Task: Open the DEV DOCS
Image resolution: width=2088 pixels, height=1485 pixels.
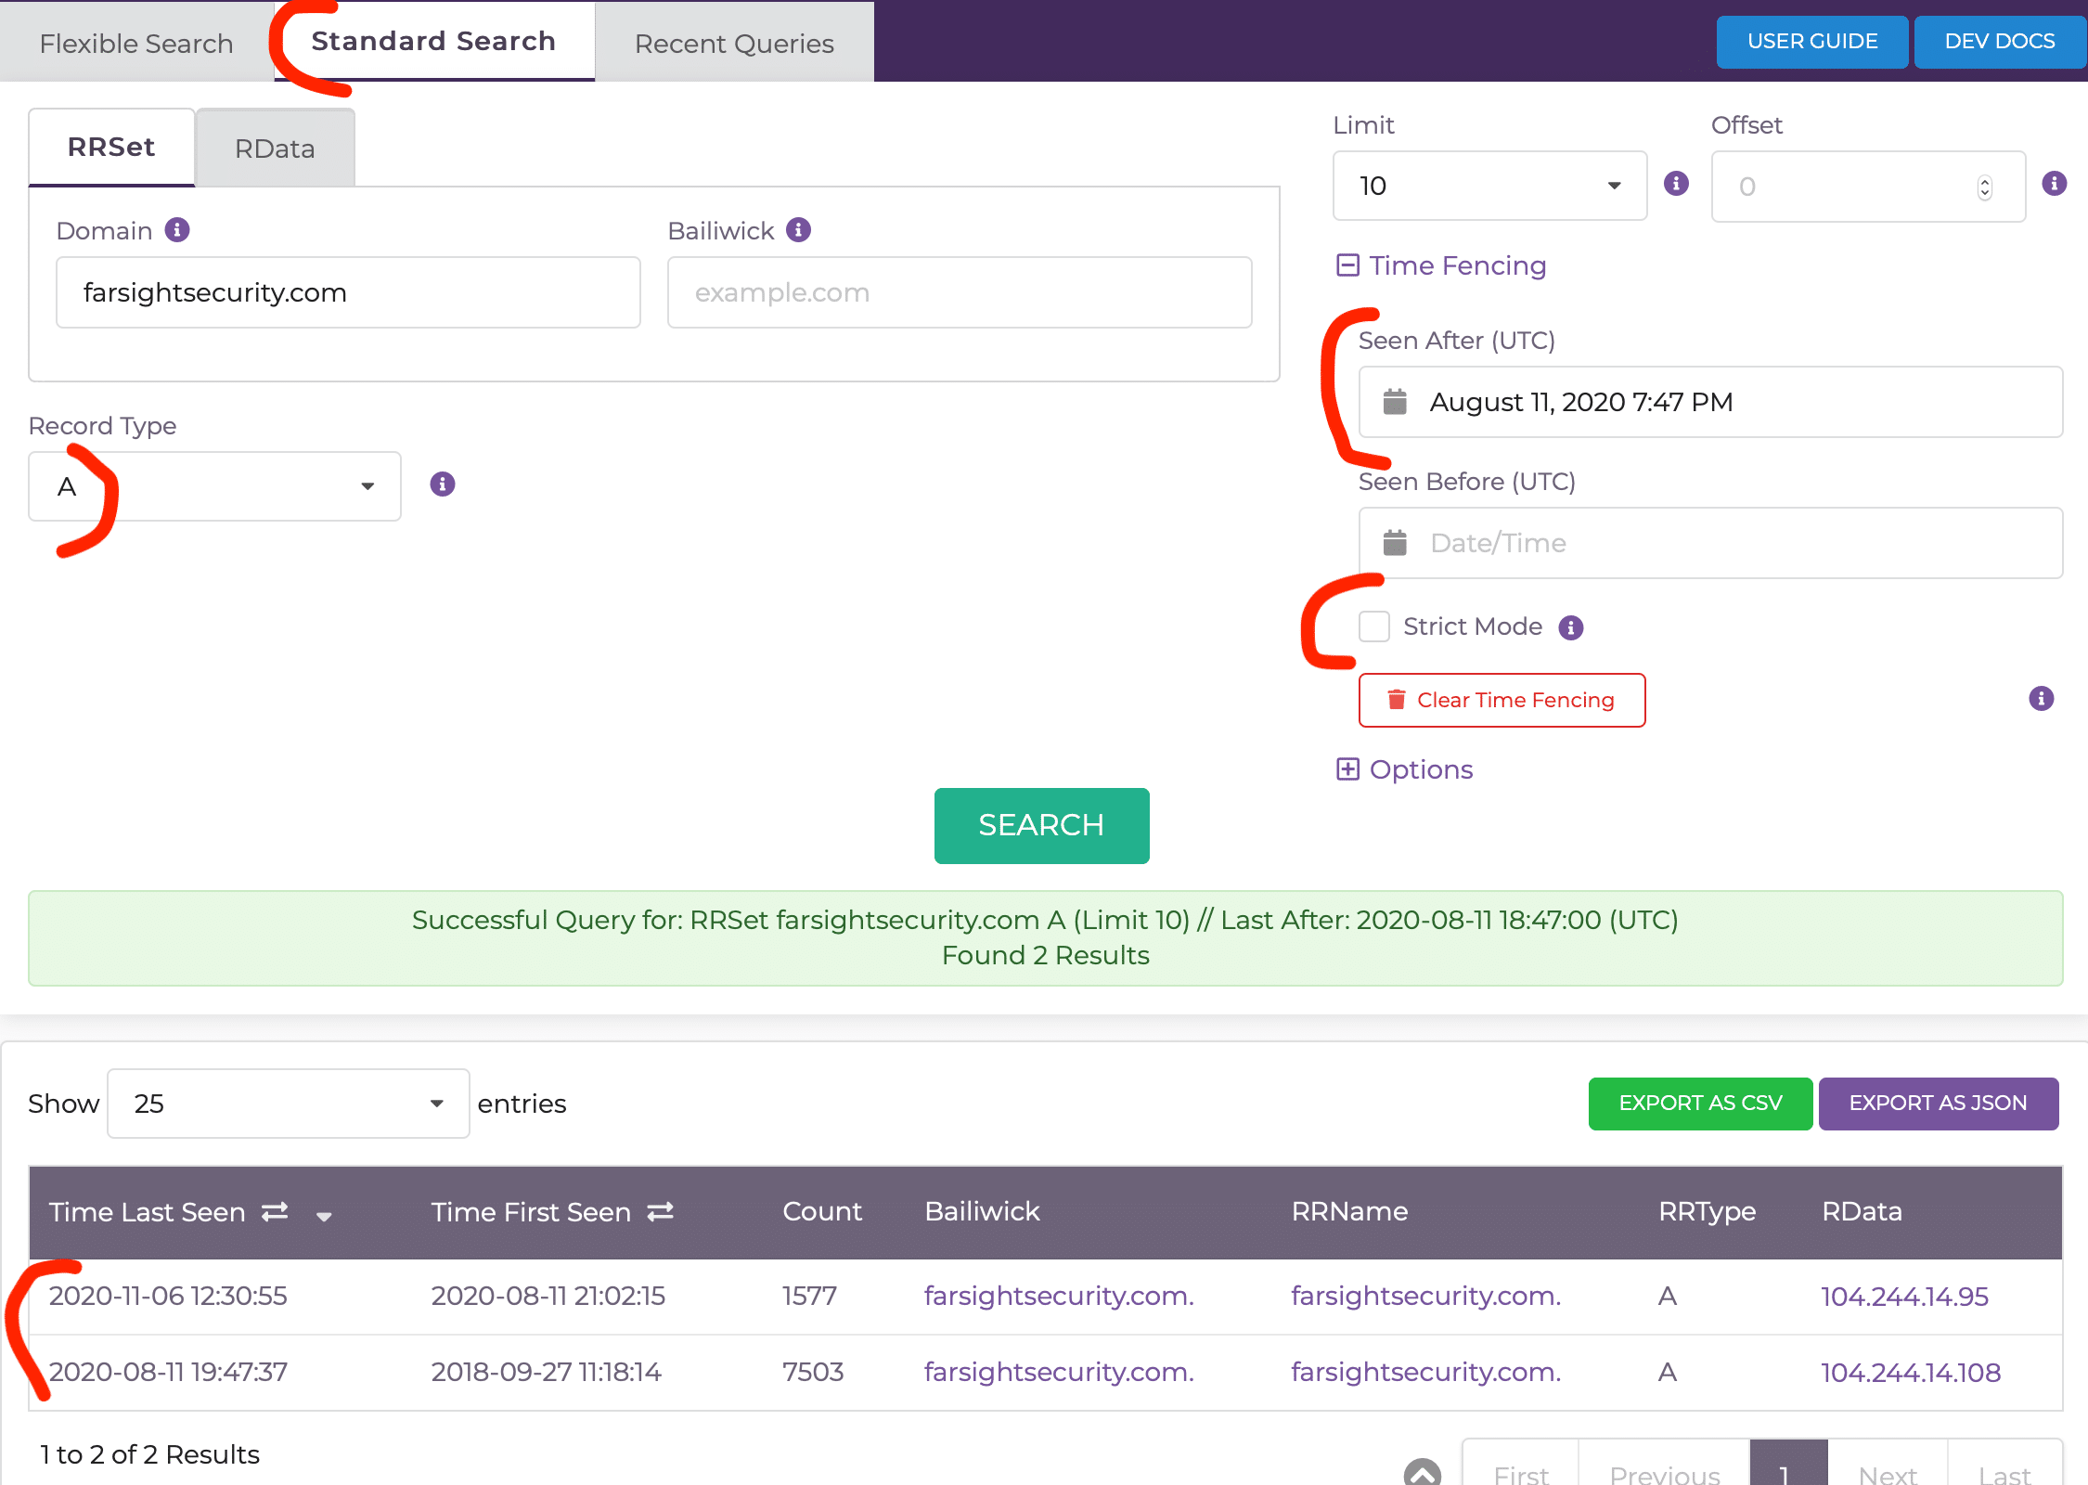Action: tap(2000, 41)
